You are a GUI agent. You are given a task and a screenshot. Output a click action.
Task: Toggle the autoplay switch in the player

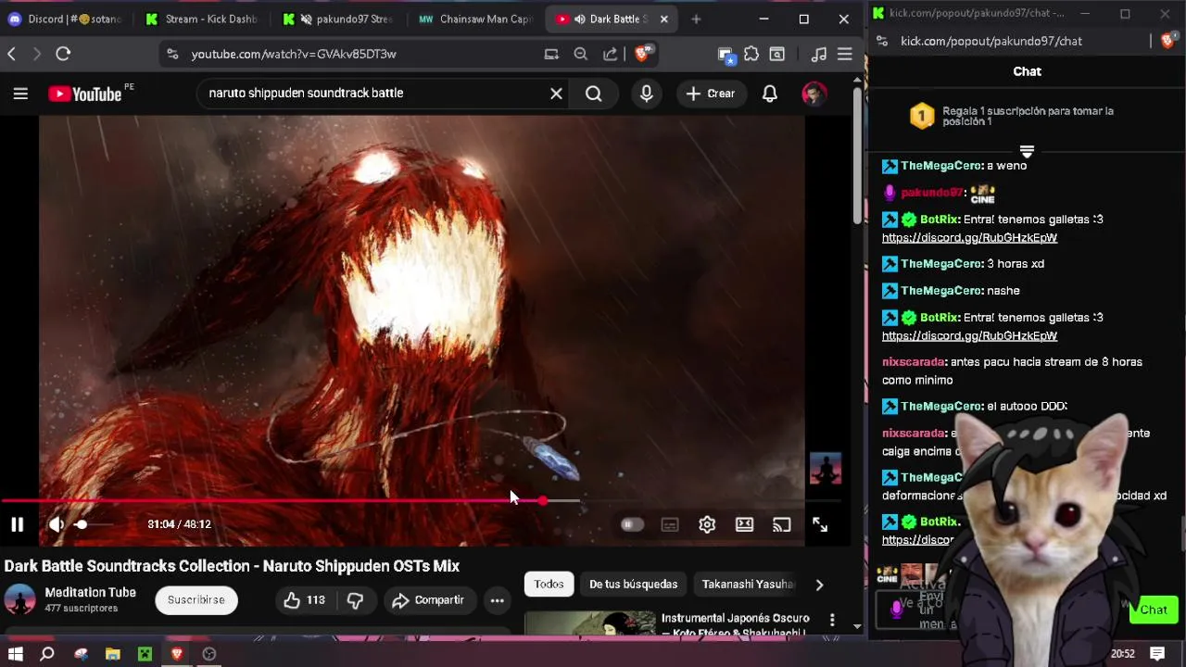click(632, 524)
